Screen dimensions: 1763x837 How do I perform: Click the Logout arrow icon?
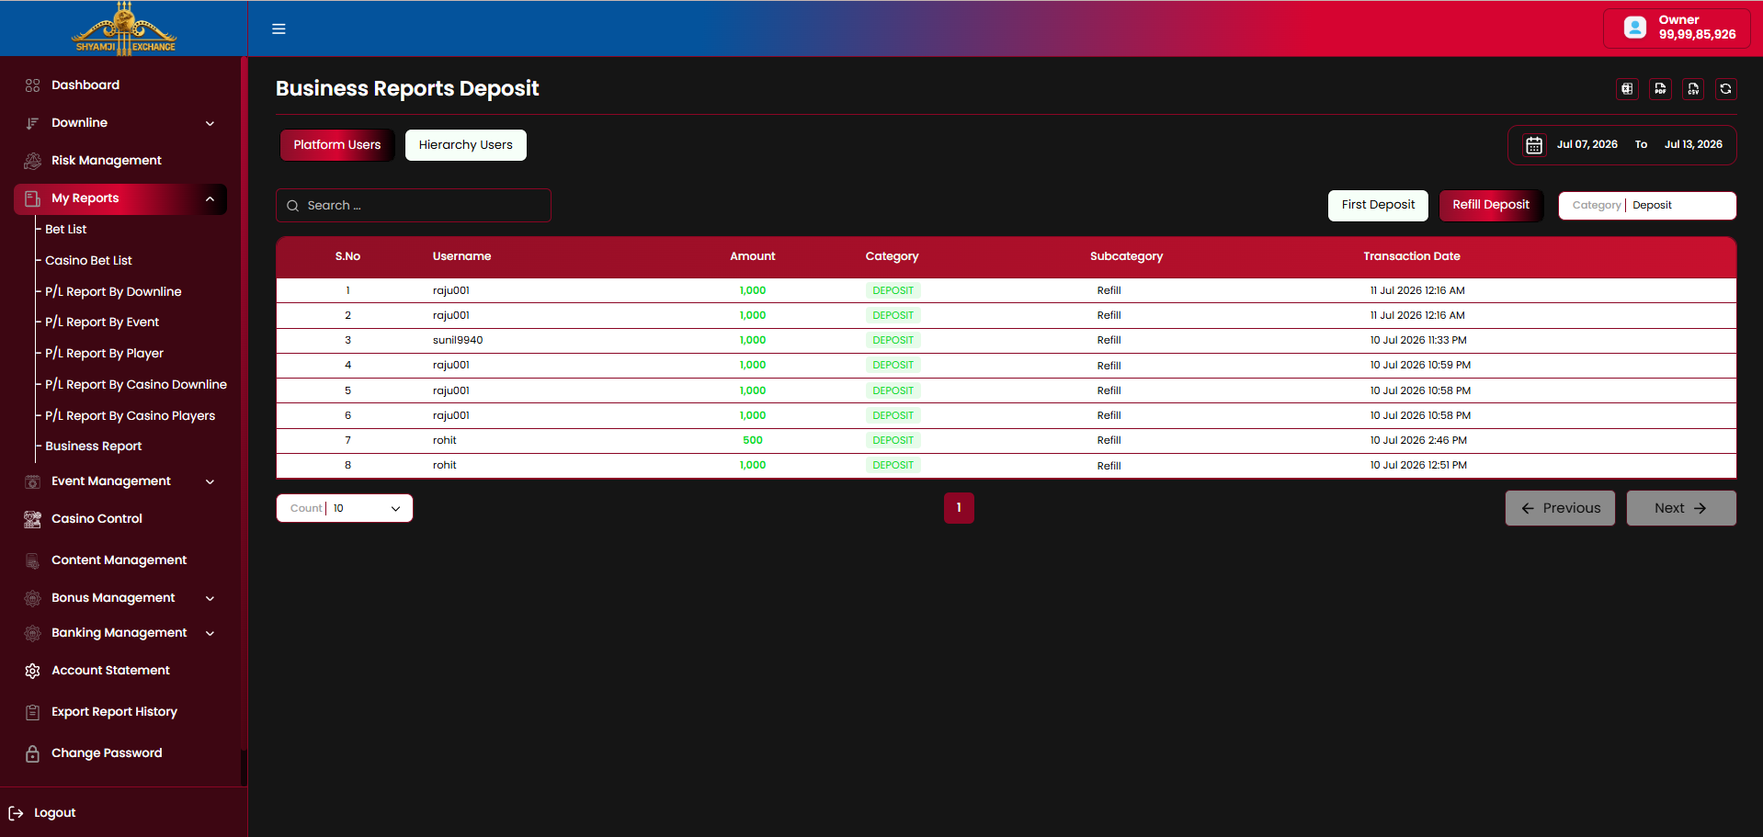pos(16,813)
